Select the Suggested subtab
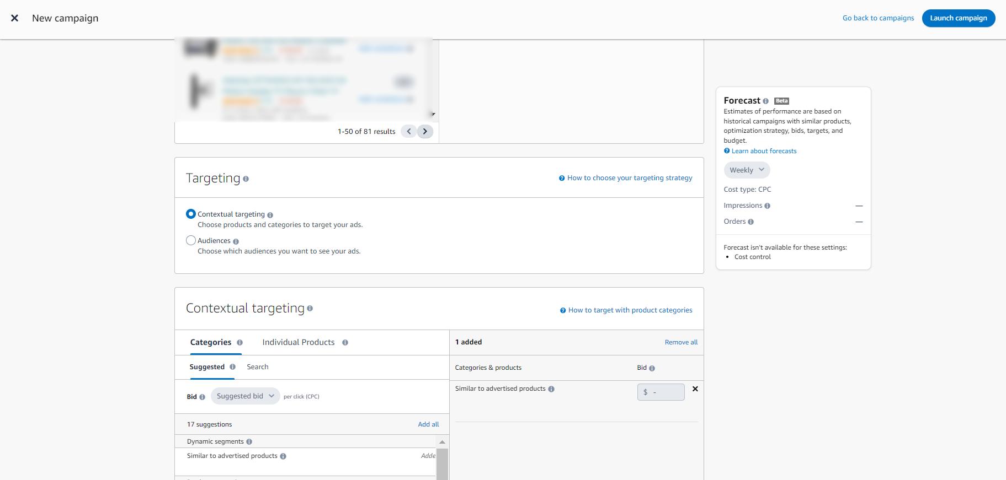The height and width of the screenshot is (480, 1006). 207,367
